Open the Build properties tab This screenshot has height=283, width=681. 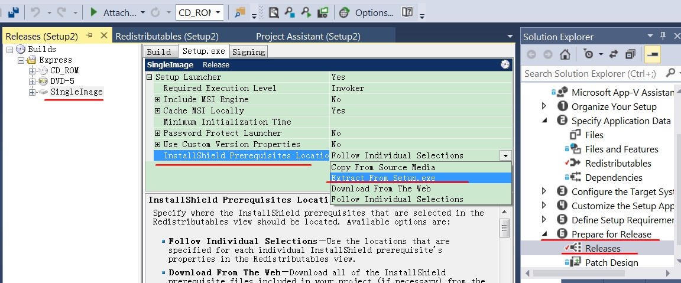coord(159,51)
